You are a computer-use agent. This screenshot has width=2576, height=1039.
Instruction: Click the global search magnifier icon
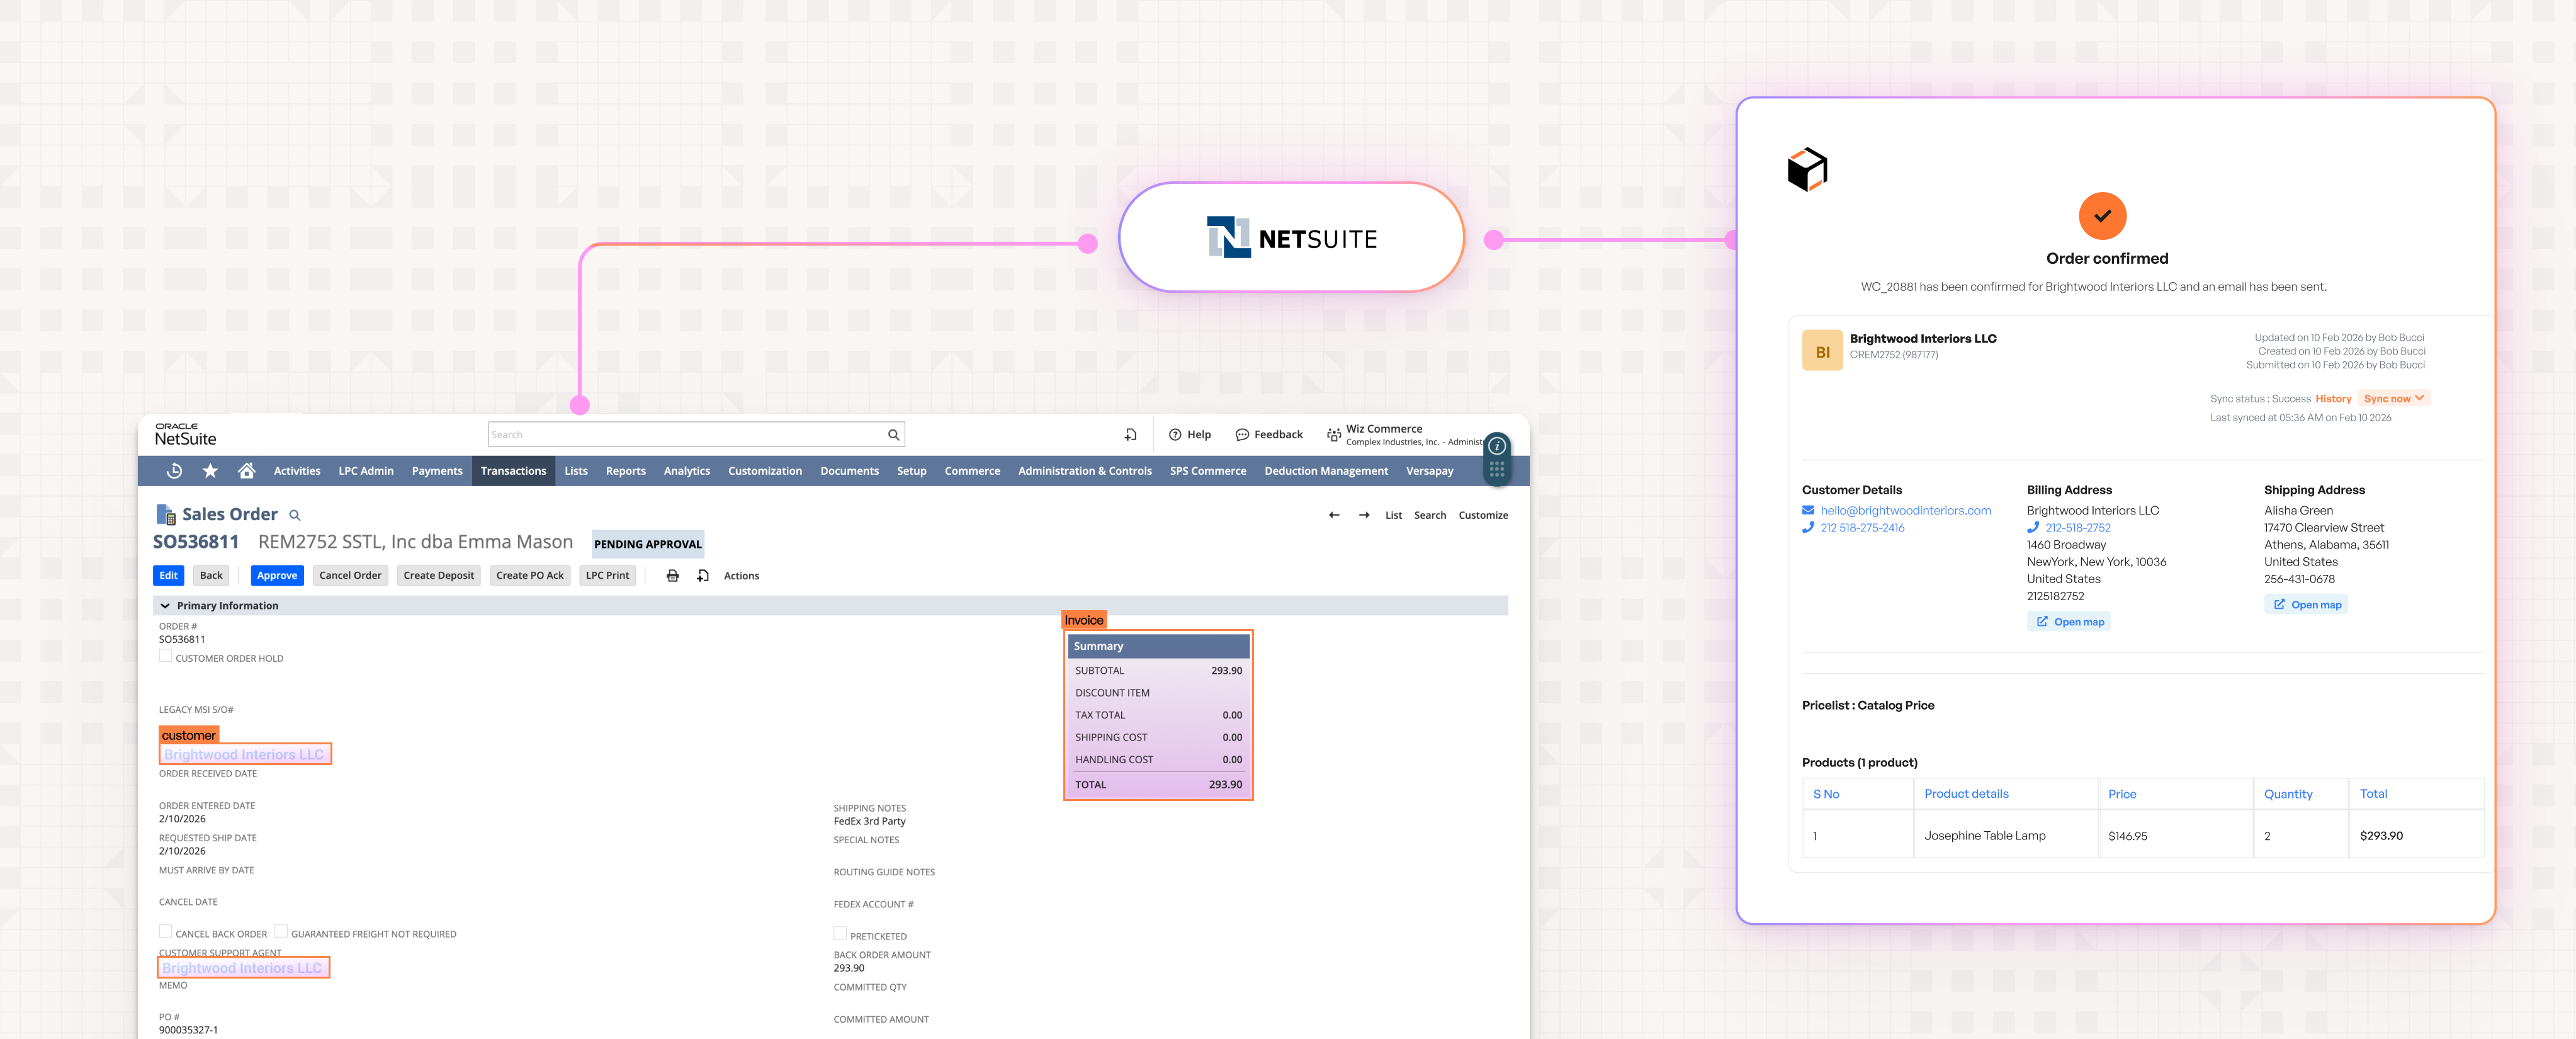(x=893, y=435)
